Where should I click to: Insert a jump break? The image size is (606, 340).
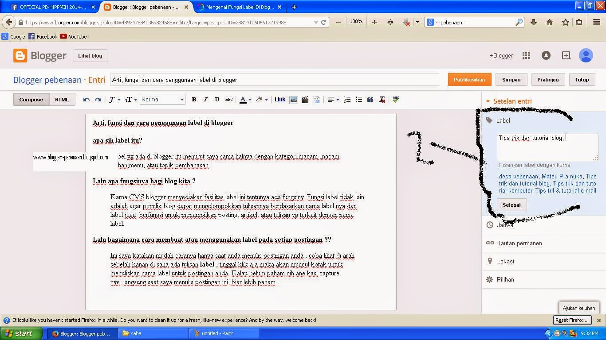coord(316,99)
